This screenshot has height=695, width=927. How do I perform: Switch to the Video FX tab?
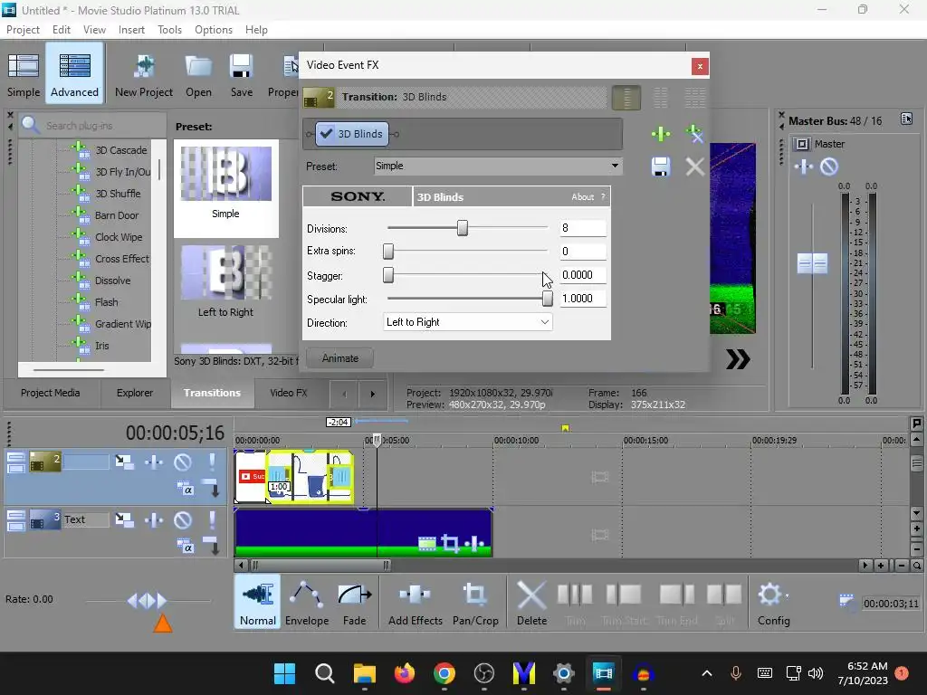tap(289, 393)
